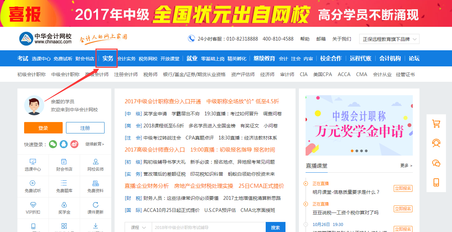
Task: Click the customer service headset icon
Action: pos(436,143)
